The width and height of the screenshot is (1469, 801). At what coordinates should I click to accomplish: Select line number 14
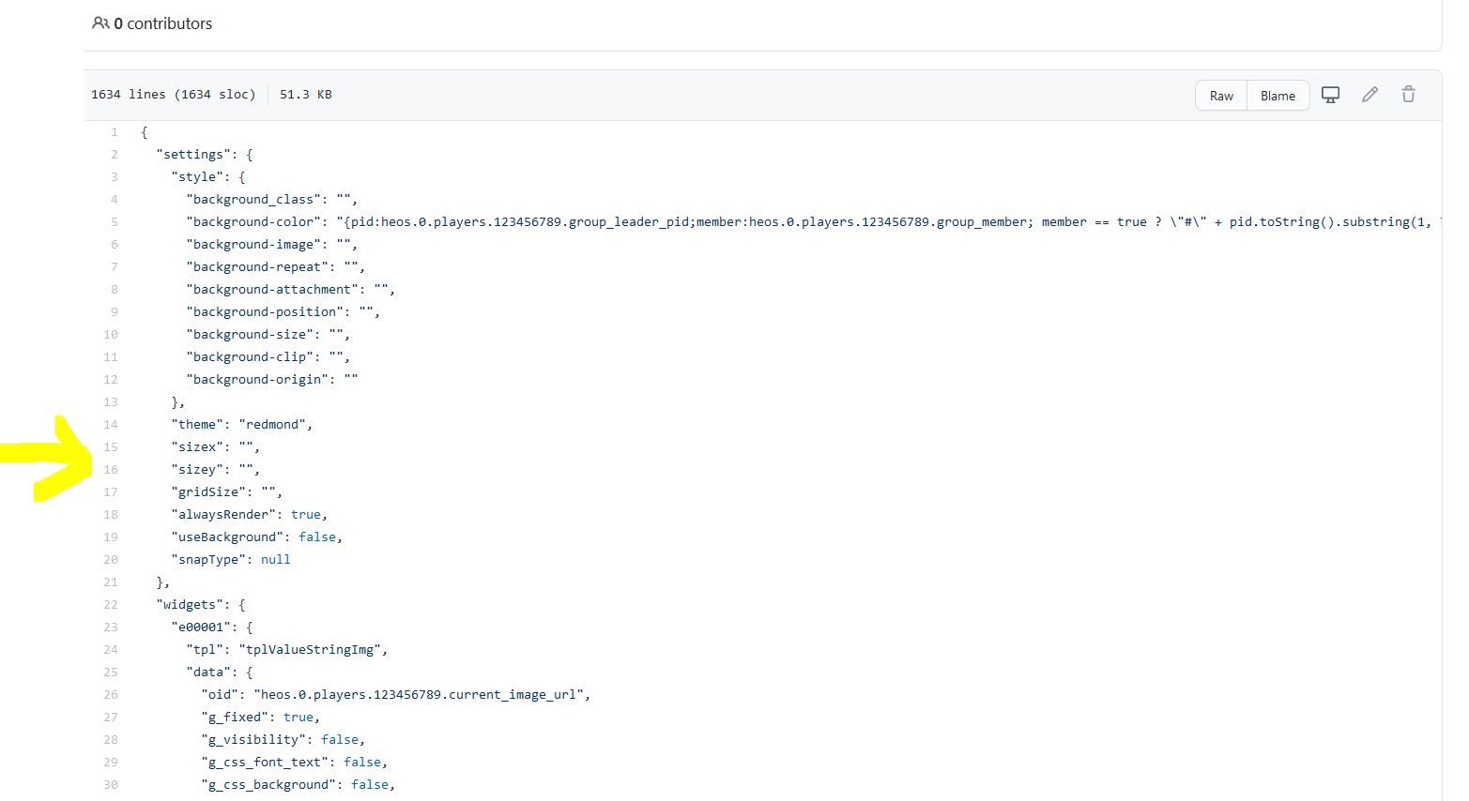coord(111,425)
